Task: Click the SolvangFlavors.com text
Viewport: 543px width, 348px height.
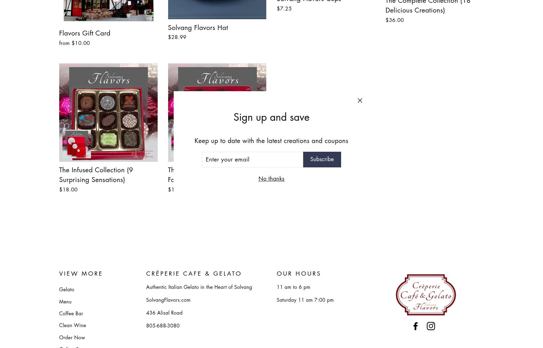Action: pos(168,300)
